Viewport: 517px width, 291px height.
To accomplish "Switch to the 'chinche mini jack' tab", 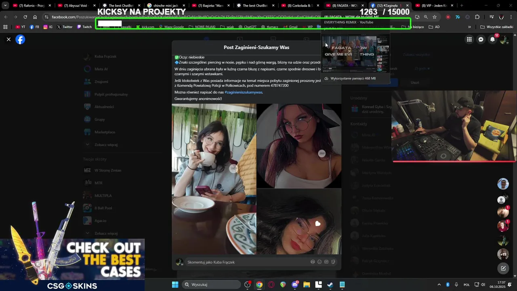I will click(165, 6).
